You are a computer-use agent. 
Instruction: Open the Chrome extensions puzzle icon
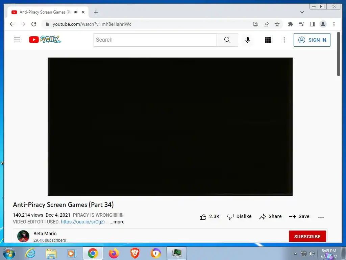click(290, 24)
